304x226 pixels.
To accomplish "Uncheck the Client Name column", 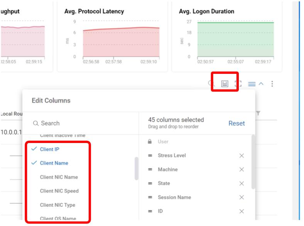I will 54,163.
